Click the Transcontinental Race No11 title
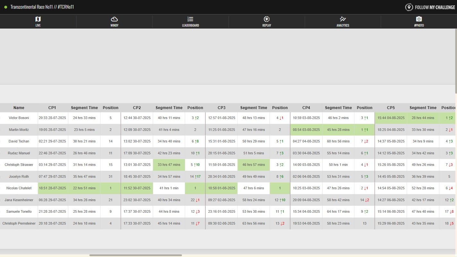 tap(42, 7)
